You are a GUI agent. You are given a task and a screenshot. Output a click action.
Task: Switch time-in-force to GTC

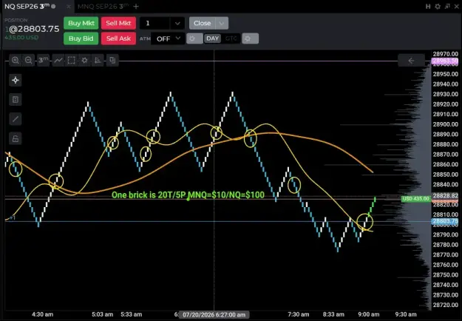231,38
